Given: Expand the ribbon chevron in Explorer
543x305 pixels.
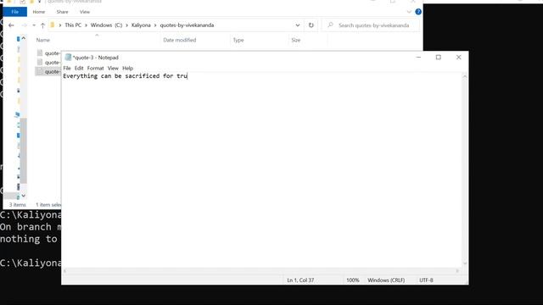Looking at the screenshot, I should pyautogui.click(x=409, y=12).
